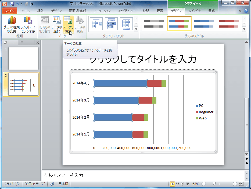Click the Undo icon in title bar

coord(18,4)
